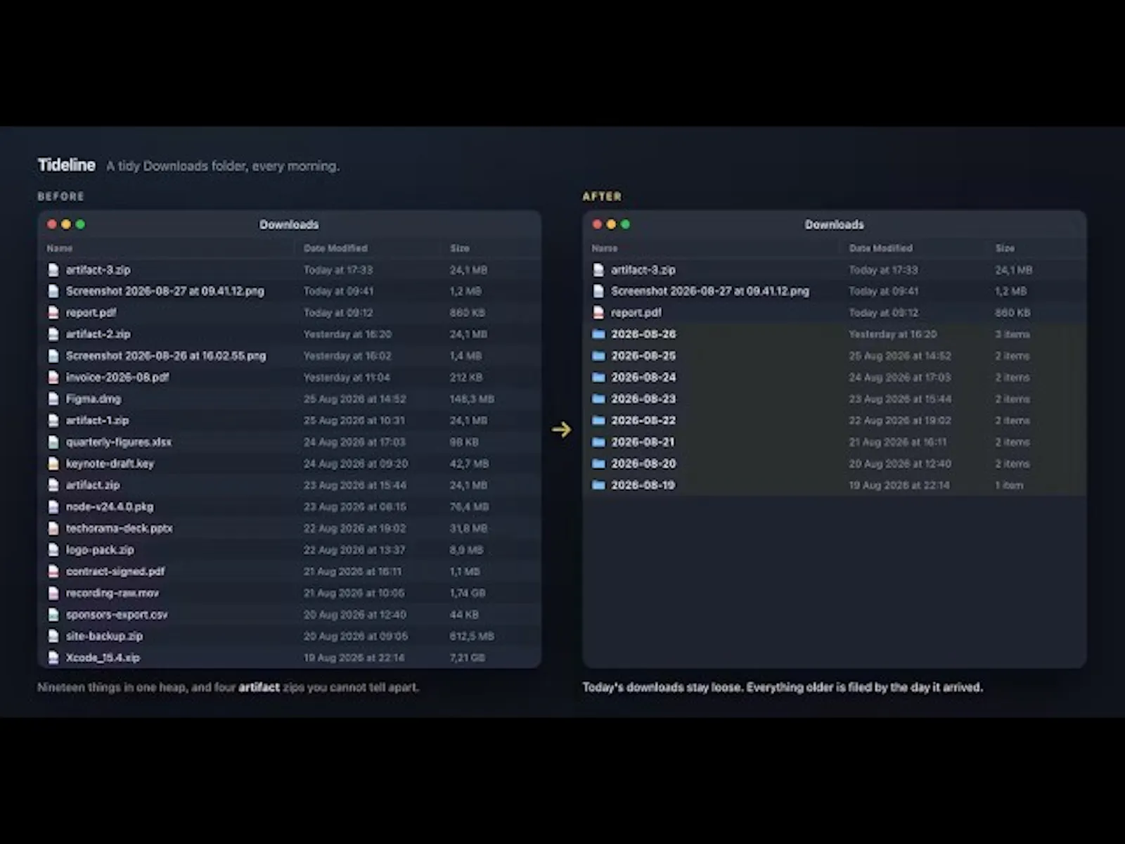The image size is (1125, 844).
Task: Click the 7,21 GB size value
Action: [x=468, y=658]
